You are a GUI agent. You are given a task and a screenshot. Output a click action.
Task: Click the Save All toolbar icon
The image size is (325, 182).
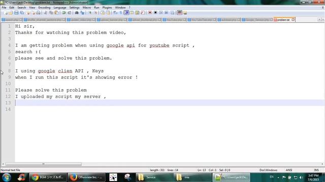[22, 13]
